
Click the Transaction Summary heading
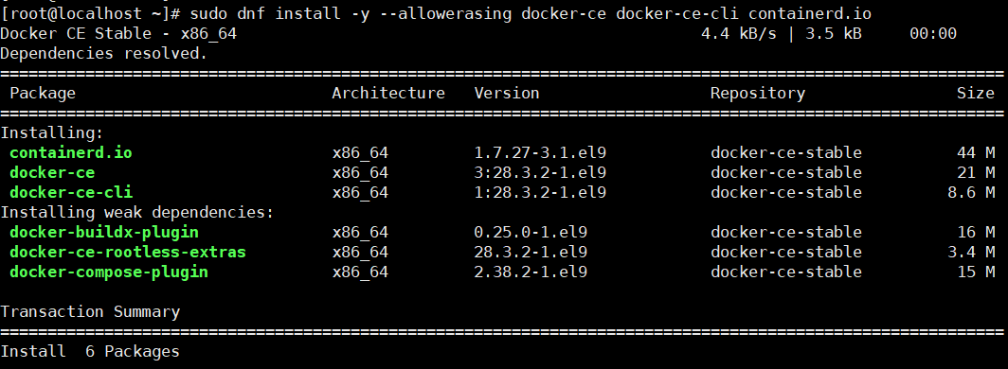[x=90, y=312]
